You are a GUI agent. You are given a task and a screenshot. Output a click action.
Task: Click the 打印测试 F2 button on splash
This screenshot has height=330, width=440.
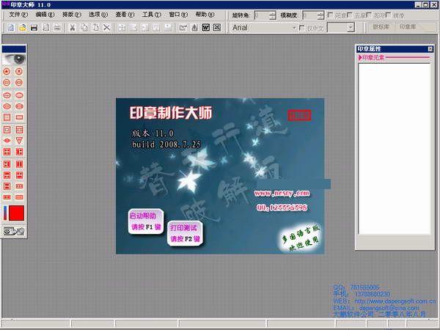[x=185, y=233]
